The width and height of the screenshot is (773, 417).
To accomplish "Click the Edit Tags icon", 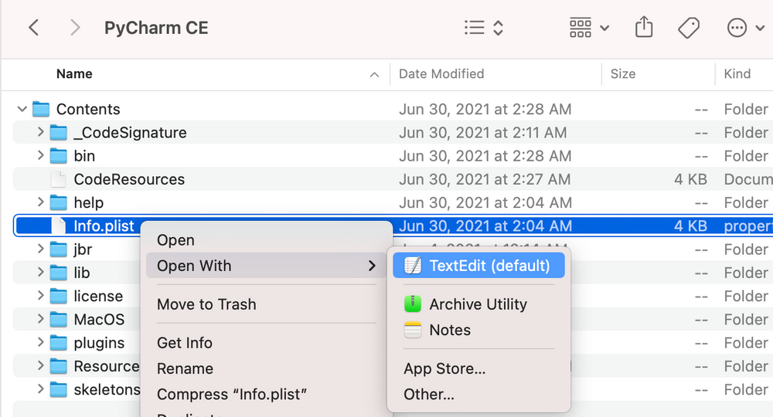I will (688, 28).
